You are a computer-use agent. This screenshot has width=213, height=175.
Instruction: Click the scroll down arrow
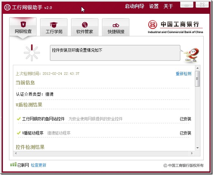pyautogui.click(x=198, y=148)
